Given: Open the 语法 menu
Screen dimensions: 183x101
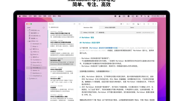Looking at the screenshot, I should pyautogui.click(x=40, y=16).
